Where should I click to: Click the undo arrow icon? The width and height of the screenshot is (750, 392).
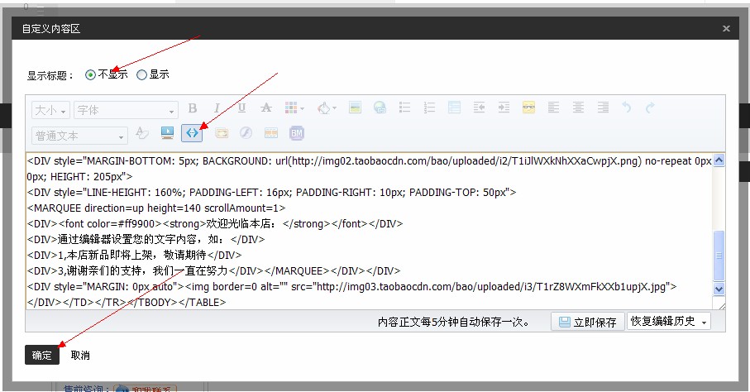tap(627, 108)
